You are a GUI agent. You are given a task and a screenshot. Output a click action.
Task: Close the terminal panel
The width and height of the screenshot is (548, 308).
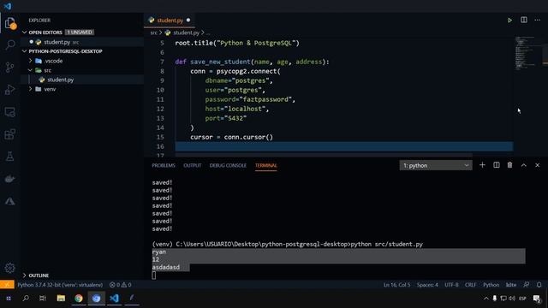[537, 165]
